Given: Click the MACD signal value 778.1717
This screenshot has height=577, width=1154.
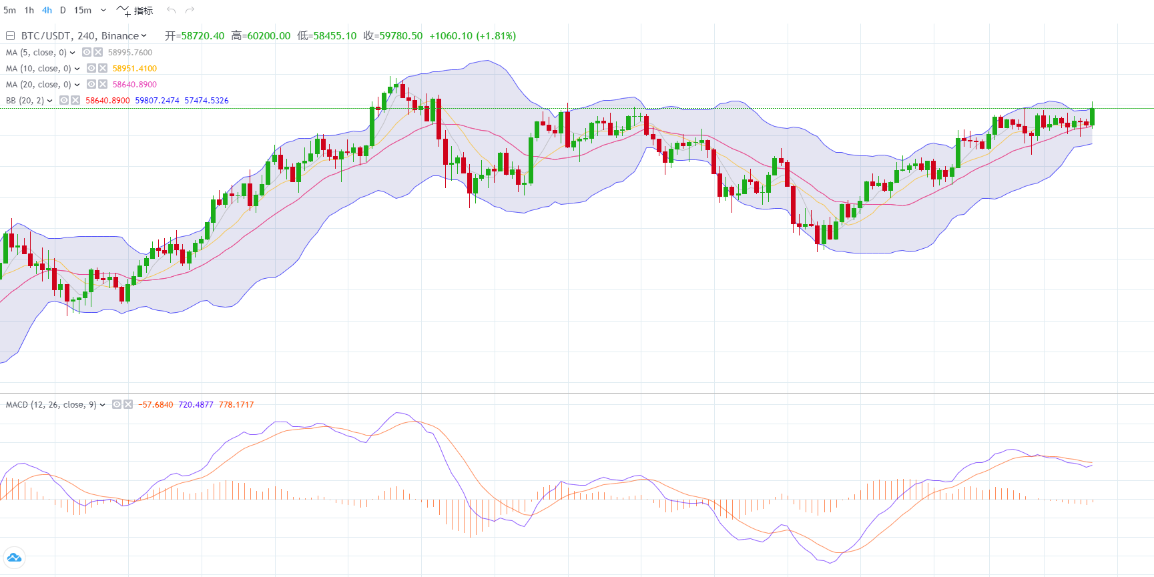Looking at the screenshot, I should point(236,404).
